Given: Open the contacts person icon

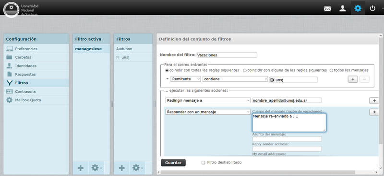Looking at the screenshot, I should tap(342, 9).
